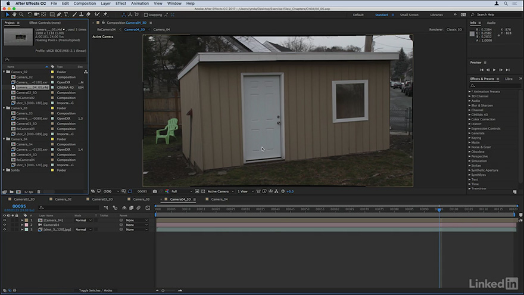The width and height of the screenshot is (524, 295).
Task: Toggle Fast Previews button in viewer
Action: click(264, 191)
